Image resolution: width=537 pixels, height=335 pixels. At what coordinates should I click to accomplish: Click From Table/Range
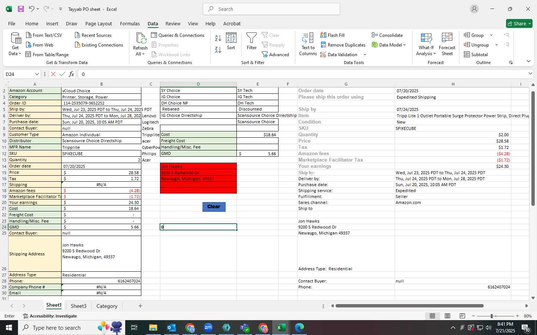(47, 54)
